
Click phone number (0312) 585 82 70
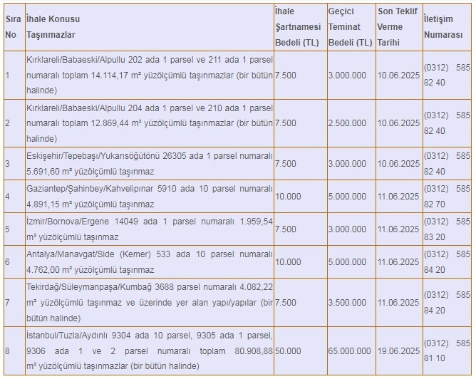point(447,197)
